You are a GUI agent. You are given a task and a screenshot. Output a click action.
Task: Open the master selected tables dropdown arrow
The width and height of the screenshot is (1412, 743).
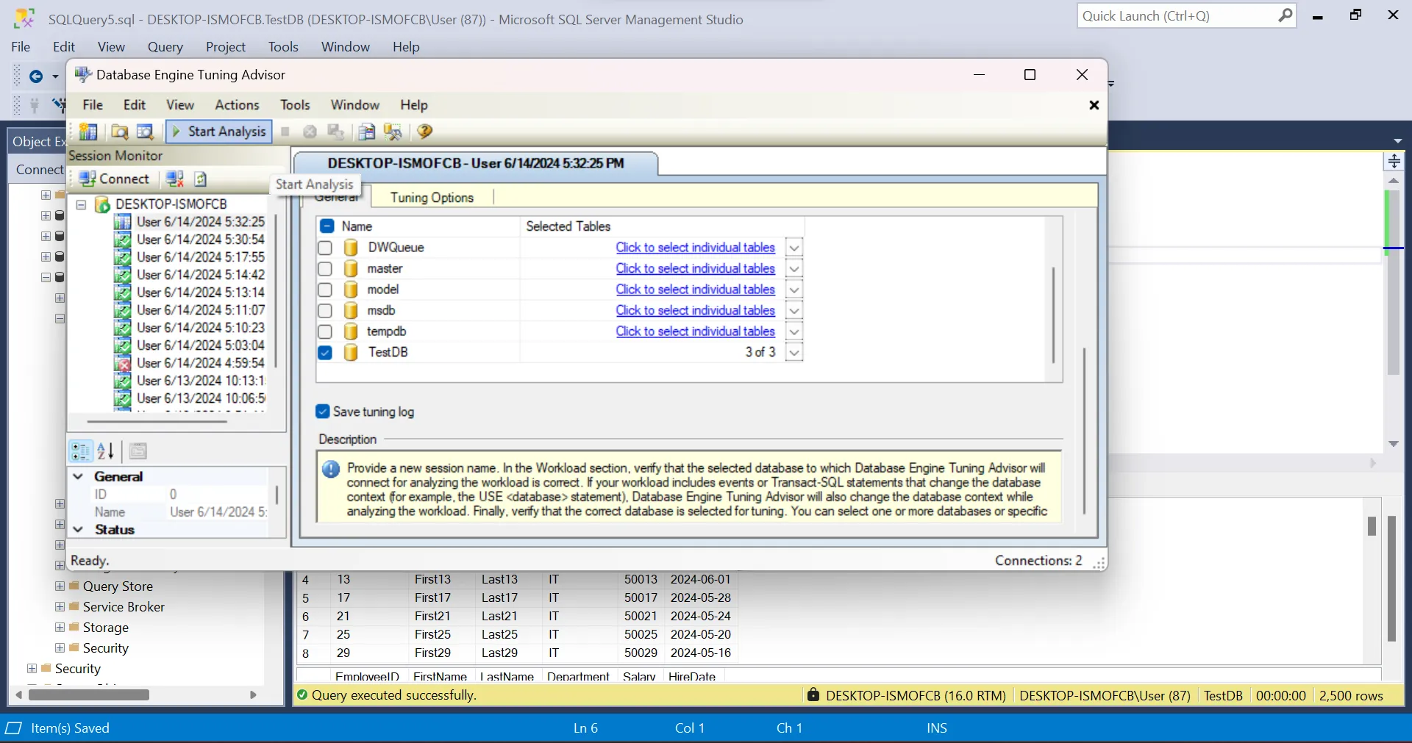[794, 269]
